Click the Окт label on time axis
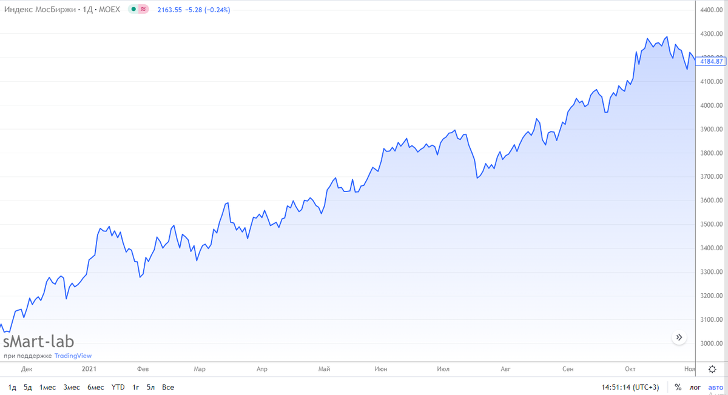 [632, 368]
